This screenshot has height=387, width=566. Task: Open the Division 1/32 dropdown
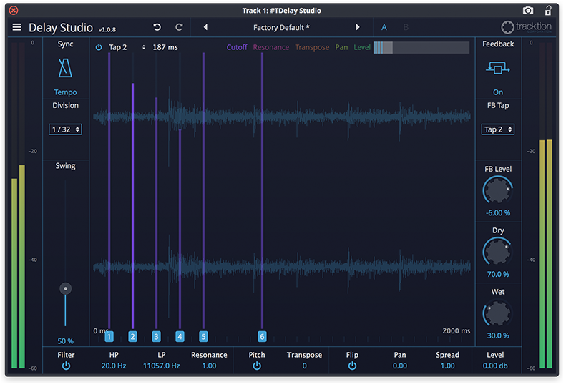pos(65,129)
